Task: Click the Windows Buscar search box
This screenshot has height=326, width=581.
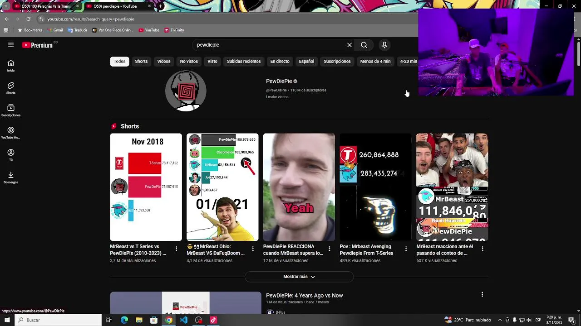Action: pyautogui.click(x=58, y=320)
